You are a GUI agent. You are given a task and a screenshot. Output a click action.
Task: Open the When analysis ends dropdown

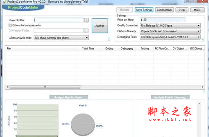[61, 38]
